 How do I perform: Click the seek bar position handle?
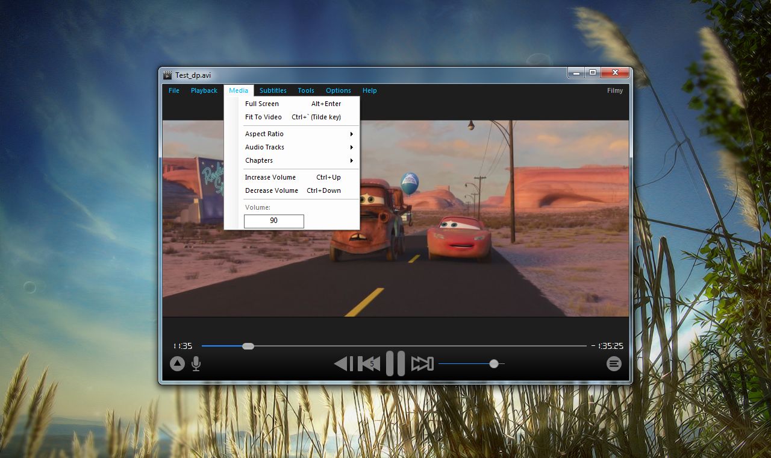pyautogui.click(x=248, y=346)
